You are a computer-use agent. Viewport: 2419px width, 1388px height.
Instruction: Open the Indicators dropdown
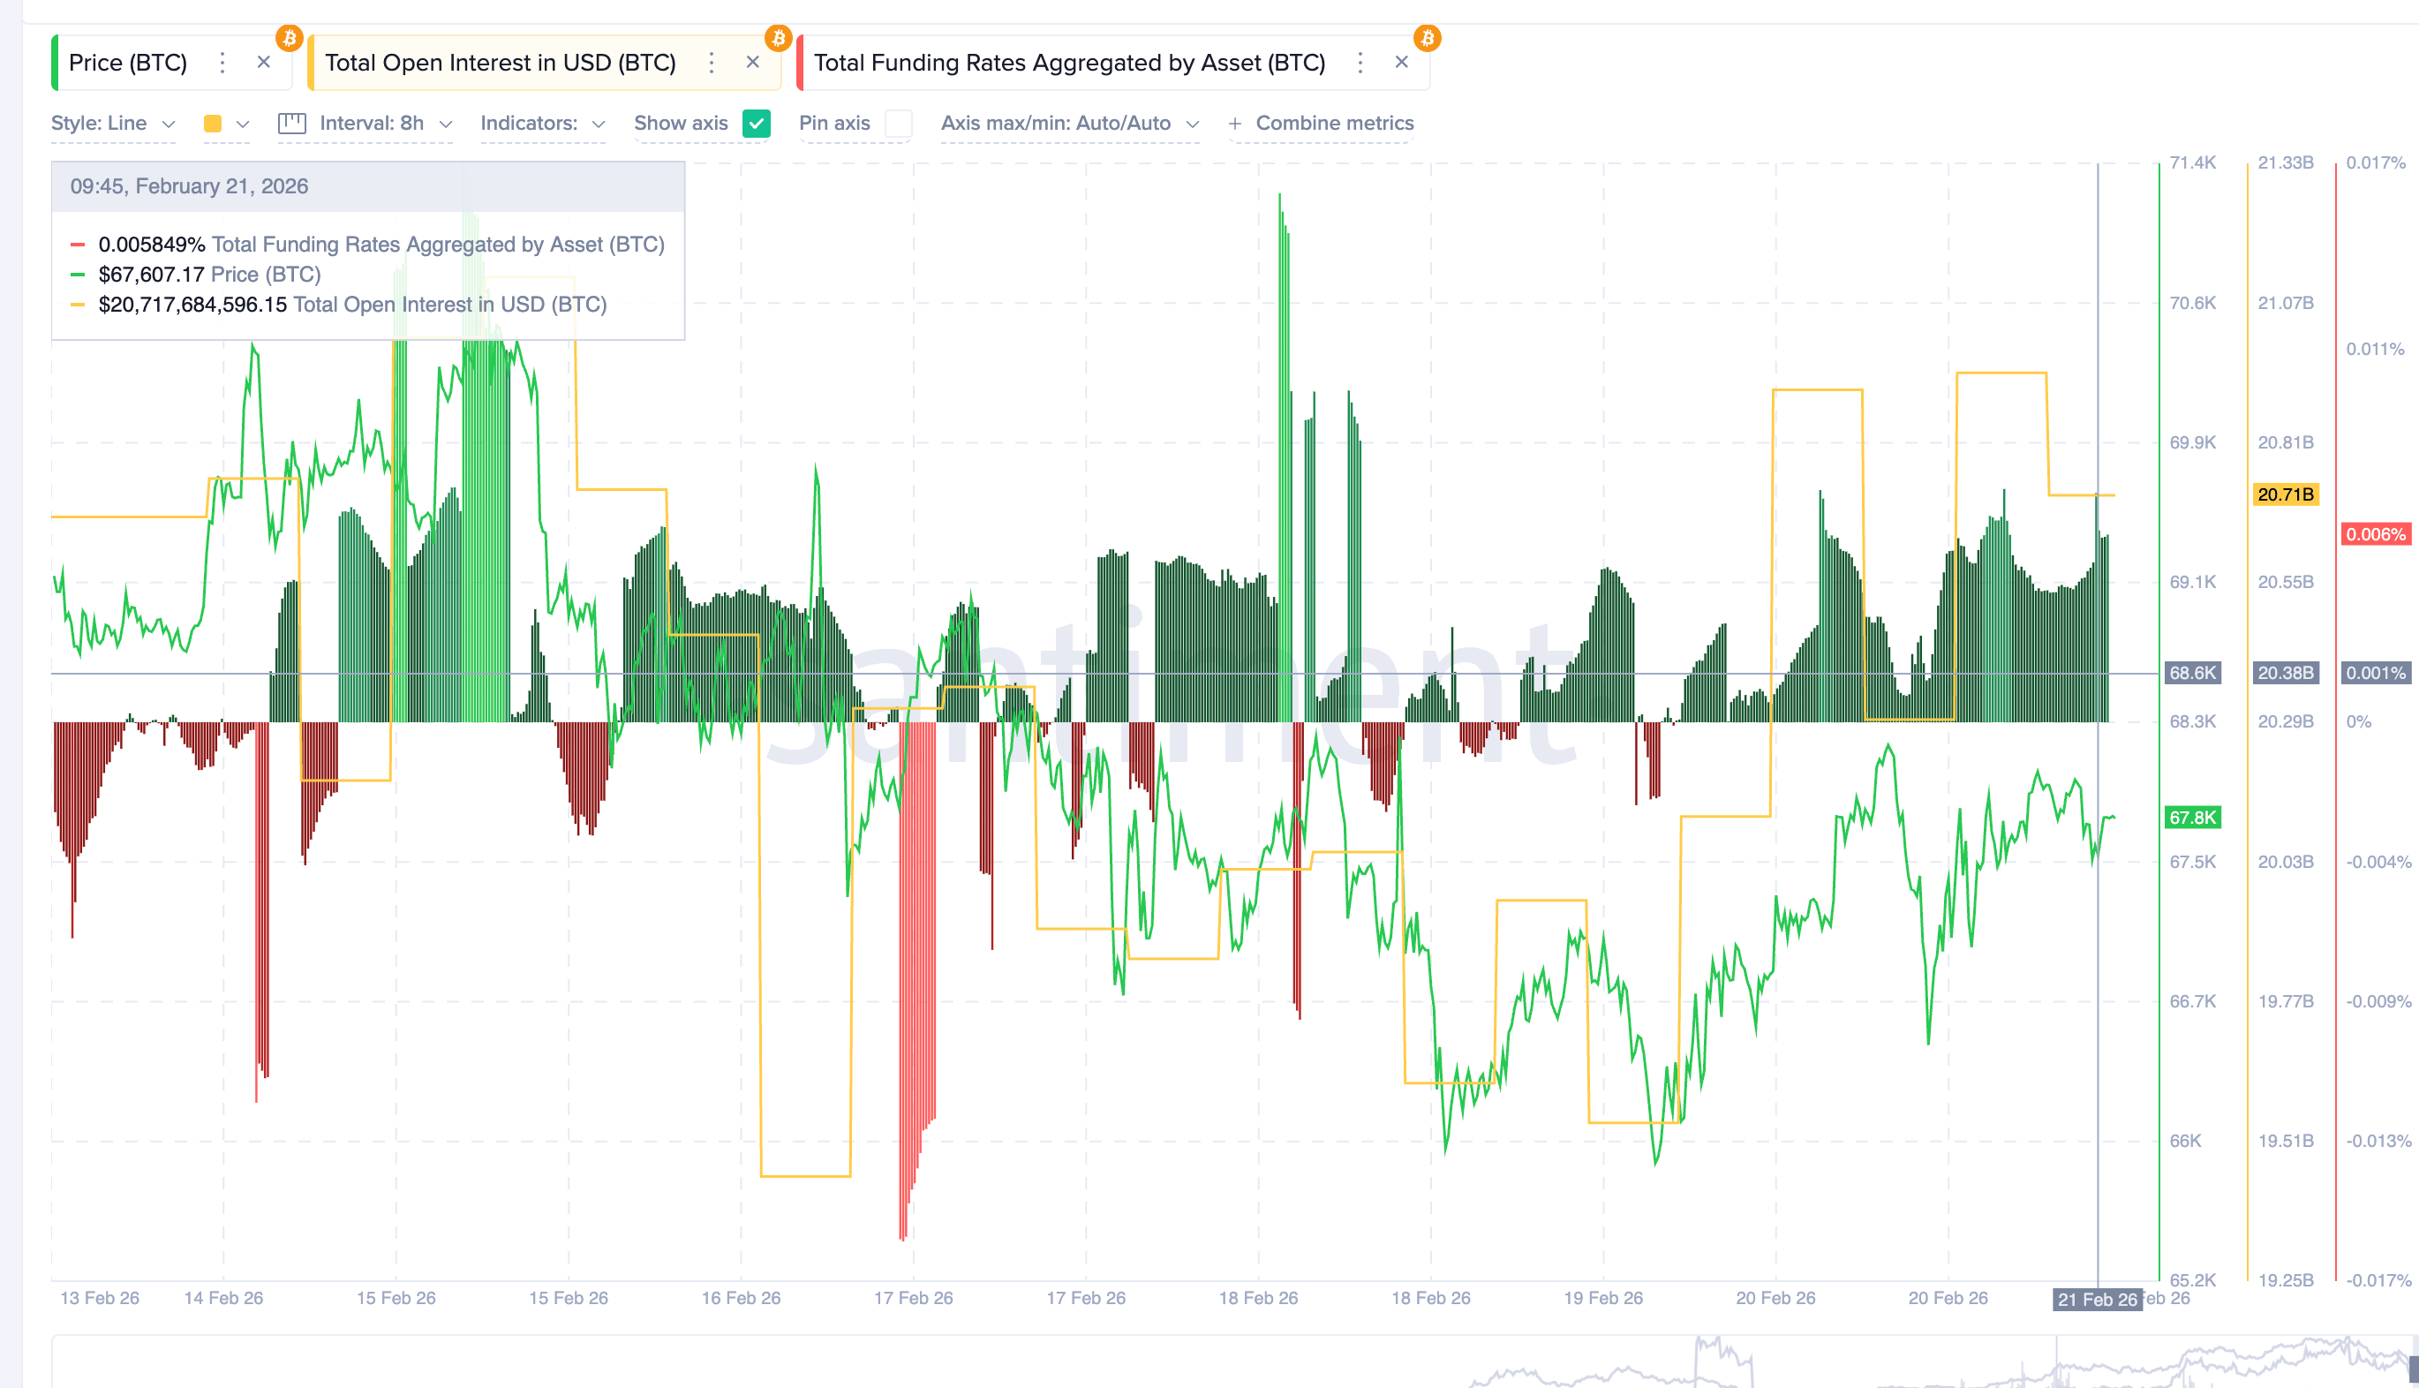tap(540, 123)
